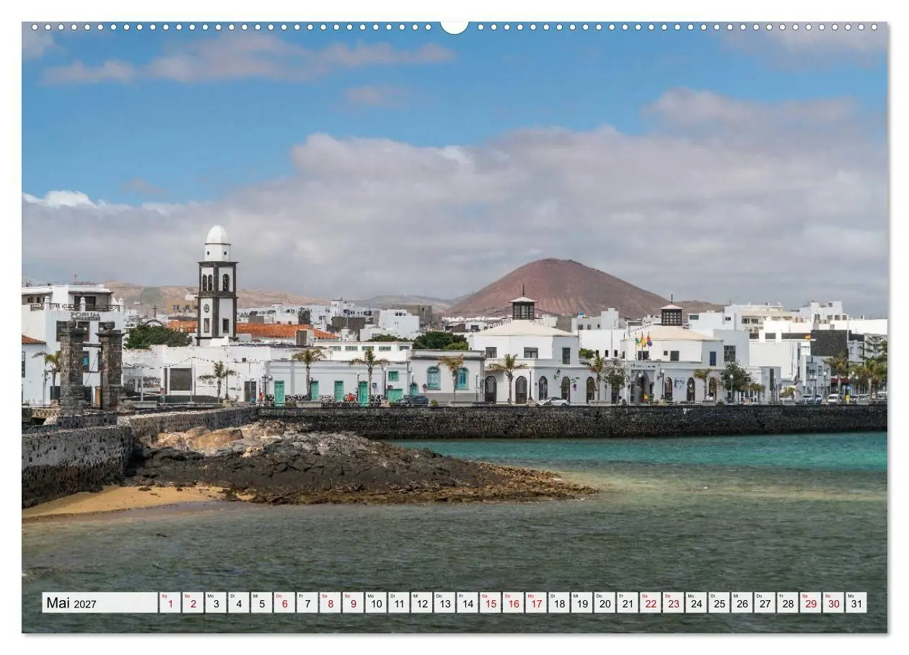
Task: Select Saturday day 1 cell
Action: click(x=170, y=603)
